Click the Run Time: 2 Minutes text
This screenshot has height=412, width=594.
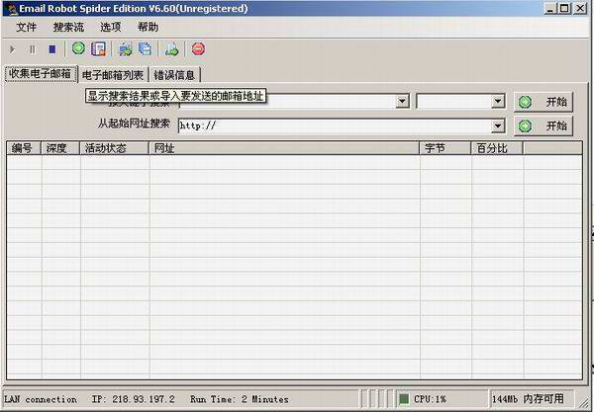point(239,399)
